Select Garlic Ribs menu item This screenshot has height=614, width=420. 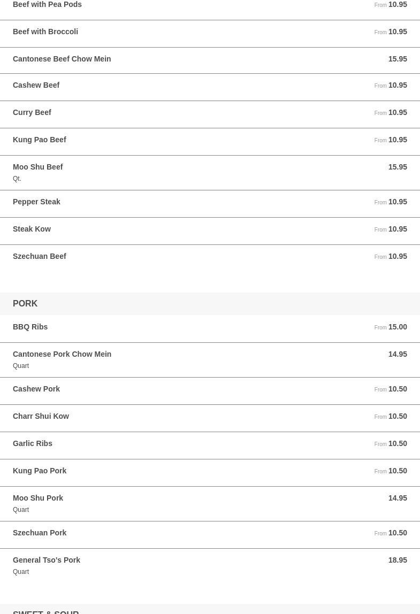(210, 446)
